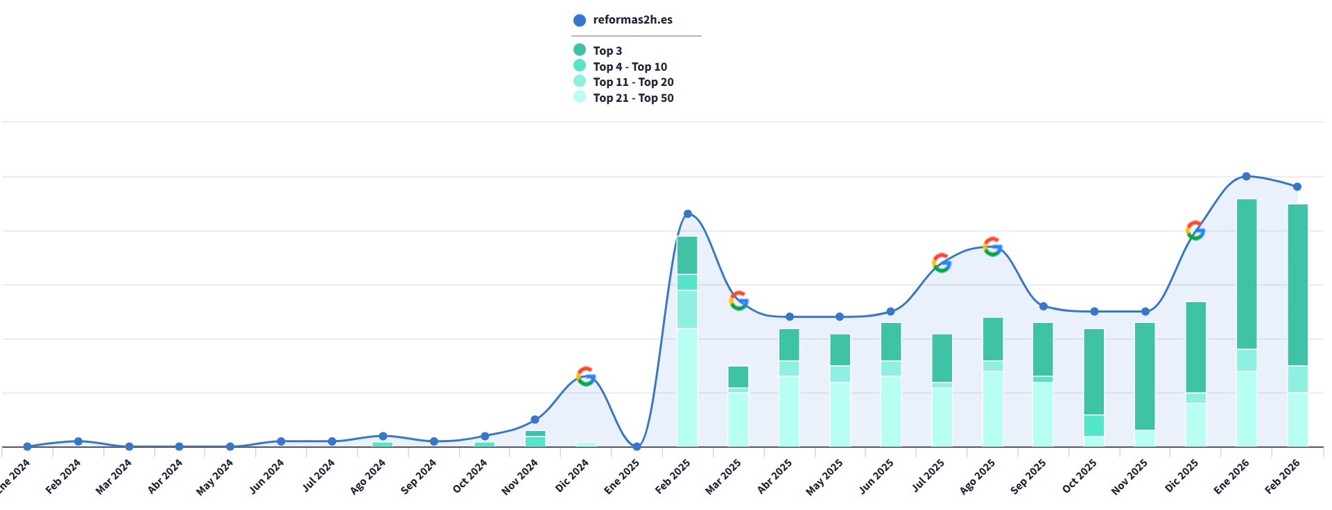This screenshot has width=1332, height=510.
Task: Click the Feb 2025 stacked bar
Action: click(687, 342)
